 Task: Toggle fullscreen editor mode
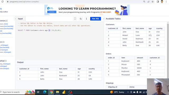(75, 19)
